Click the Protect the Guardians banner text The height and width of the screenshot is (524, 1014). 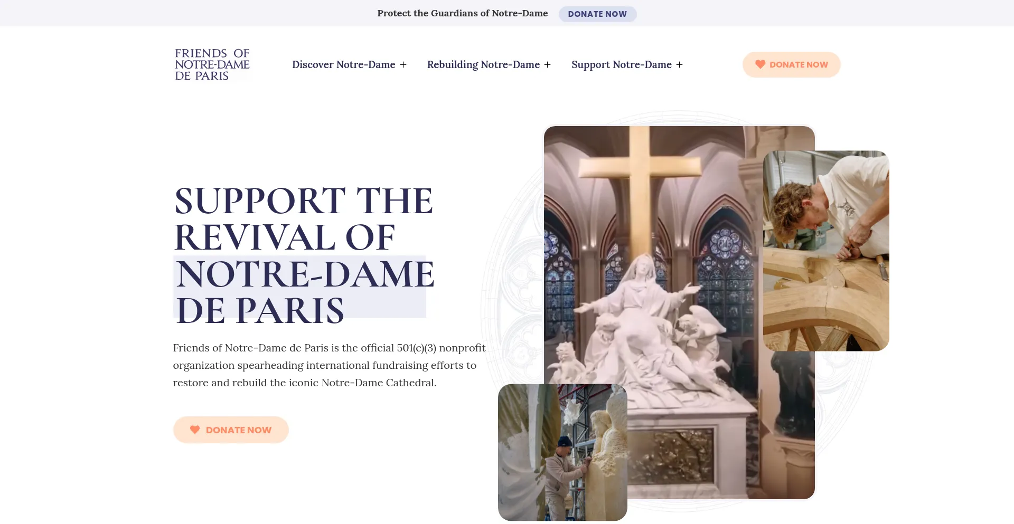[x=463, y=13]
